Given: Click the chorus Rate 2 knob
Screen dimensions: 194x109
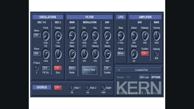Looking at the screenshot, I should tap(88, 88).
